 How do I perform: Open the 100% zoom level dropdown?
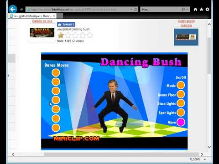coord(205,159)
